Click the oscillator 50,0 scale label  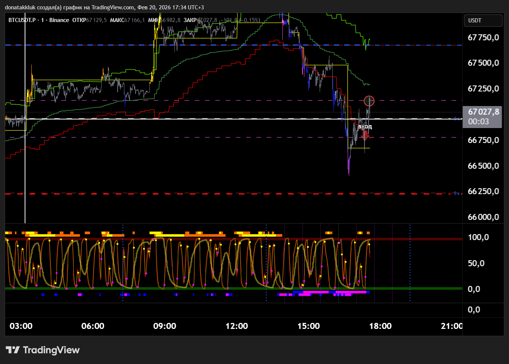click(x=476, y=263)
